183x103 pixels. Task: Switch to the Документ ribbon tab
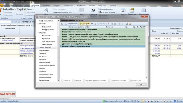pyautogui.click(x=35, y=6)
